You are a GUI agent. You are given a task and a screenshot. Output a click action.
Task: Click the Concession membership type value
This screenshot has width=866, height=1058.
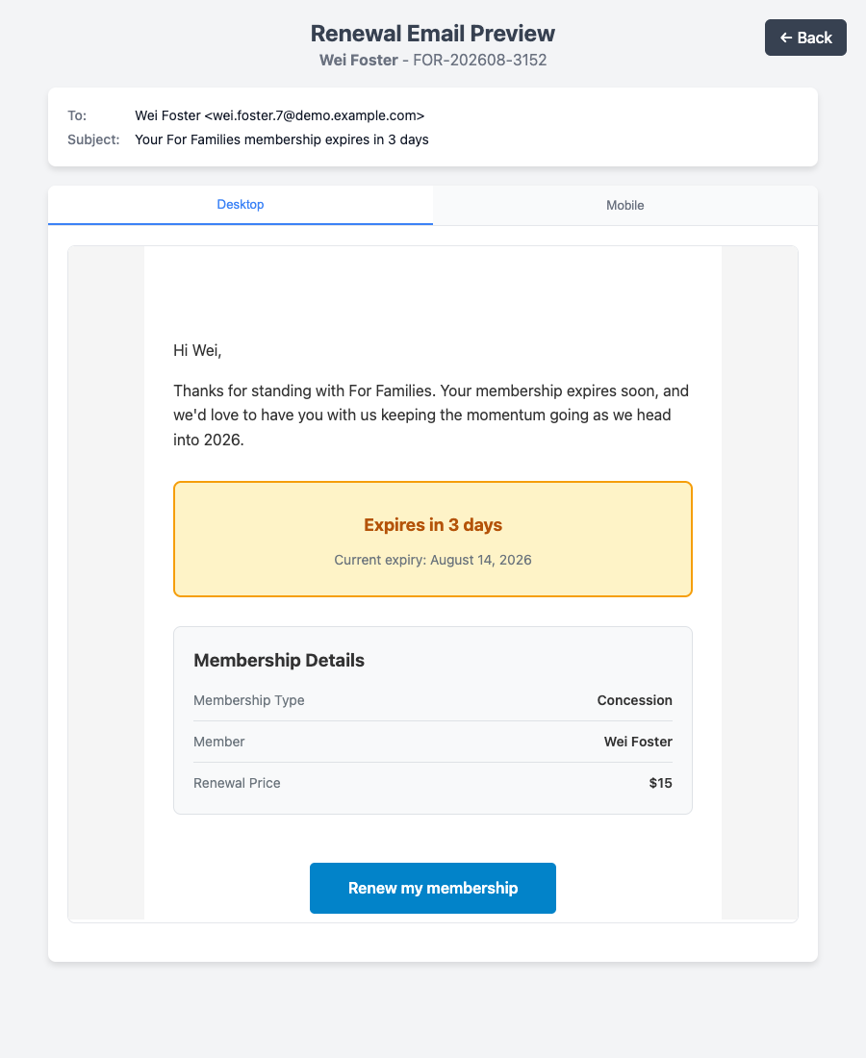634,700
